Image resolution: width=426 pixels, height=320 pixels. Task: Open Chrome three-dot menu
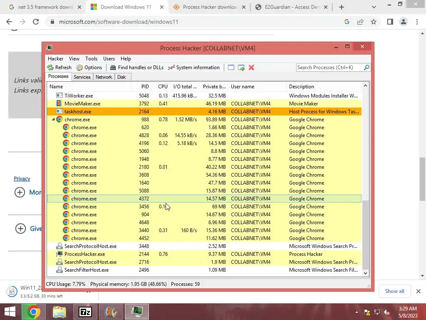point(417,22)
